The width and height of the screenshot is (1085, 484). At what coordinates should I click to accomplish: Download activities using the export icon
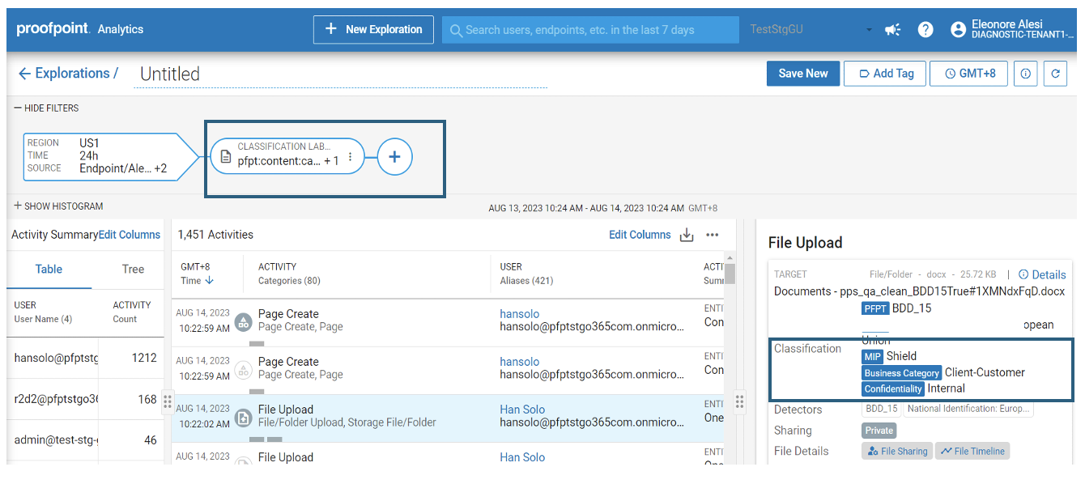(687, 236)
